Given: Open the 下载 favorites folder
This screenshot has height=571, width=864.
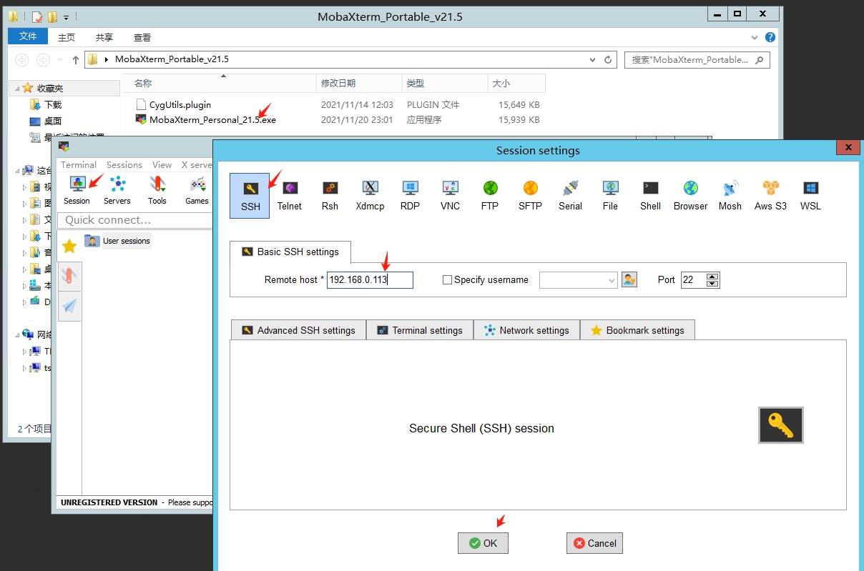Looking at the screenshot, I should pos(47,104).
